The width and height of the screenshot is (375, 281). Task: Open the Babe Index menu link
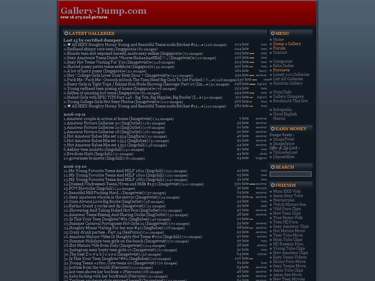pos(283,66)
